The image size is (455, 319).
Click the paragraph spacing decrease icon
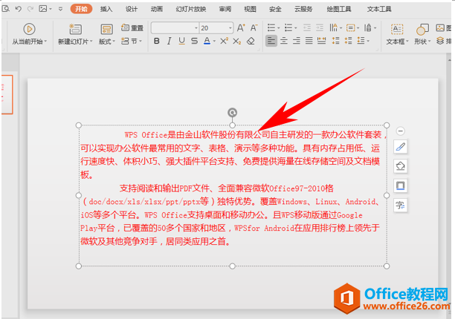pos(348,41)
